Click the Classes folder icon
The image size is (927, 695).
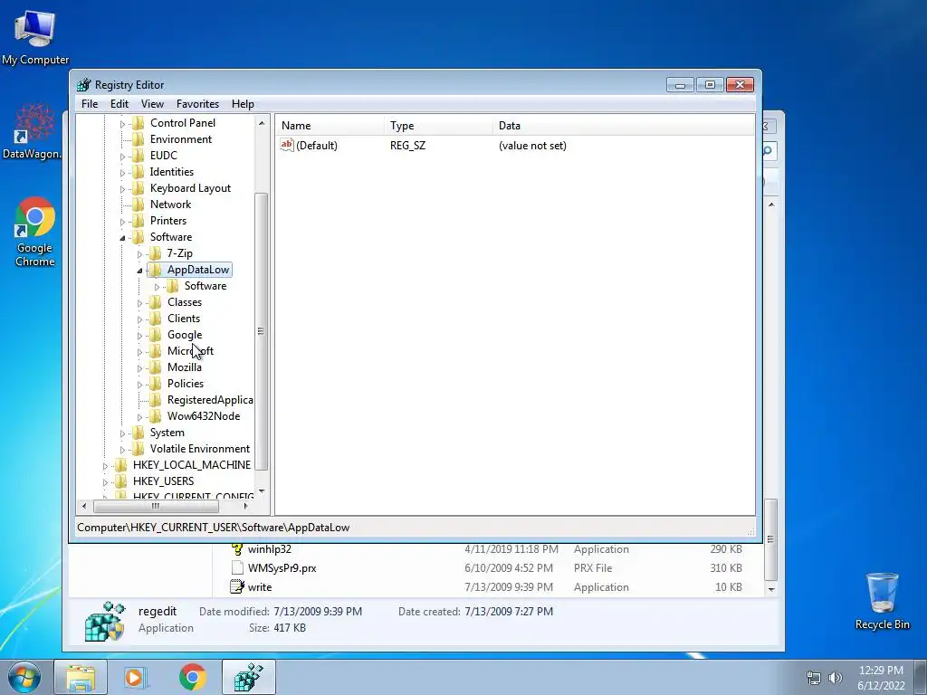point(155,302)
